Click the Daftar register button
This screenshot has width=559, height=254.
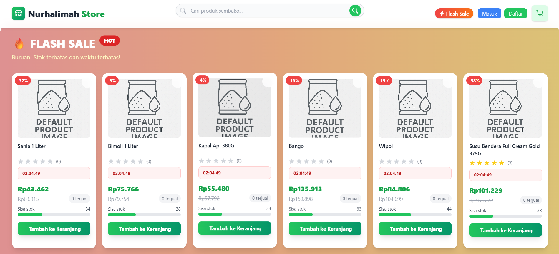pyautogui.click(x=515, y=14)
